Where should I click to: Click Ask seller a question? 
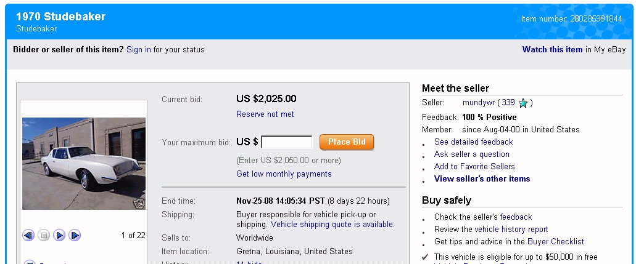coord(471,154)
